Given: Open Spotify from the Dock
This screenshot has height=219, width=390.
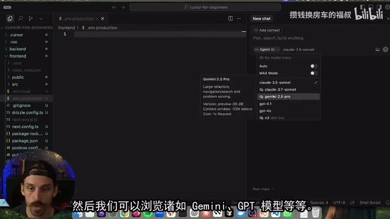Looking at the screenshot, I should pos(147,214).
